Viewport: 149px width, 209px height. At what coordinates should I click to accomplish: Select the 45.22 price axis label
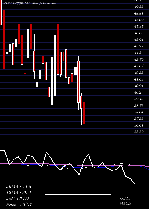(x=139, y=46)
